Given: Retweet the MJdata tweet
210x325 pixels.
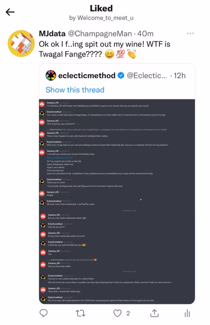Looking at the screenshot, I should (81, 313).
